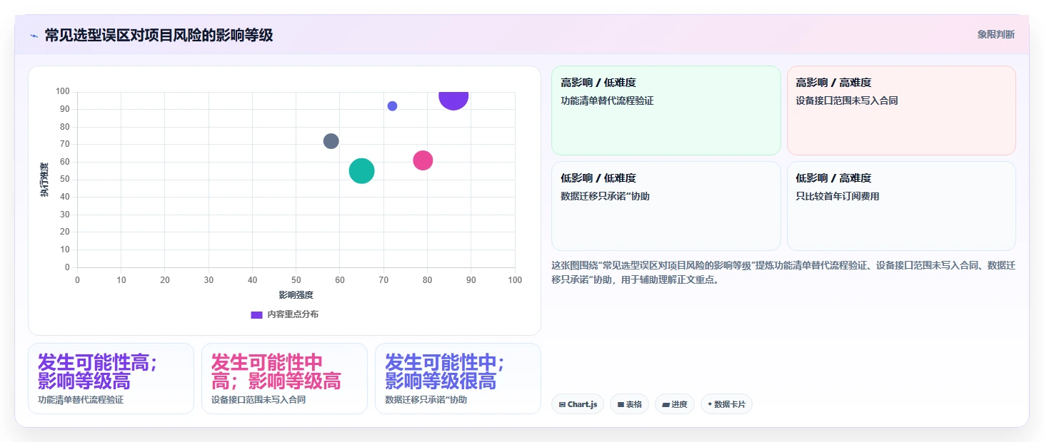Open the 低影响 / 高难度 quadrant card
Image resolution: width=1044 pixels, height=442 pixels.
tap(901, 206)
